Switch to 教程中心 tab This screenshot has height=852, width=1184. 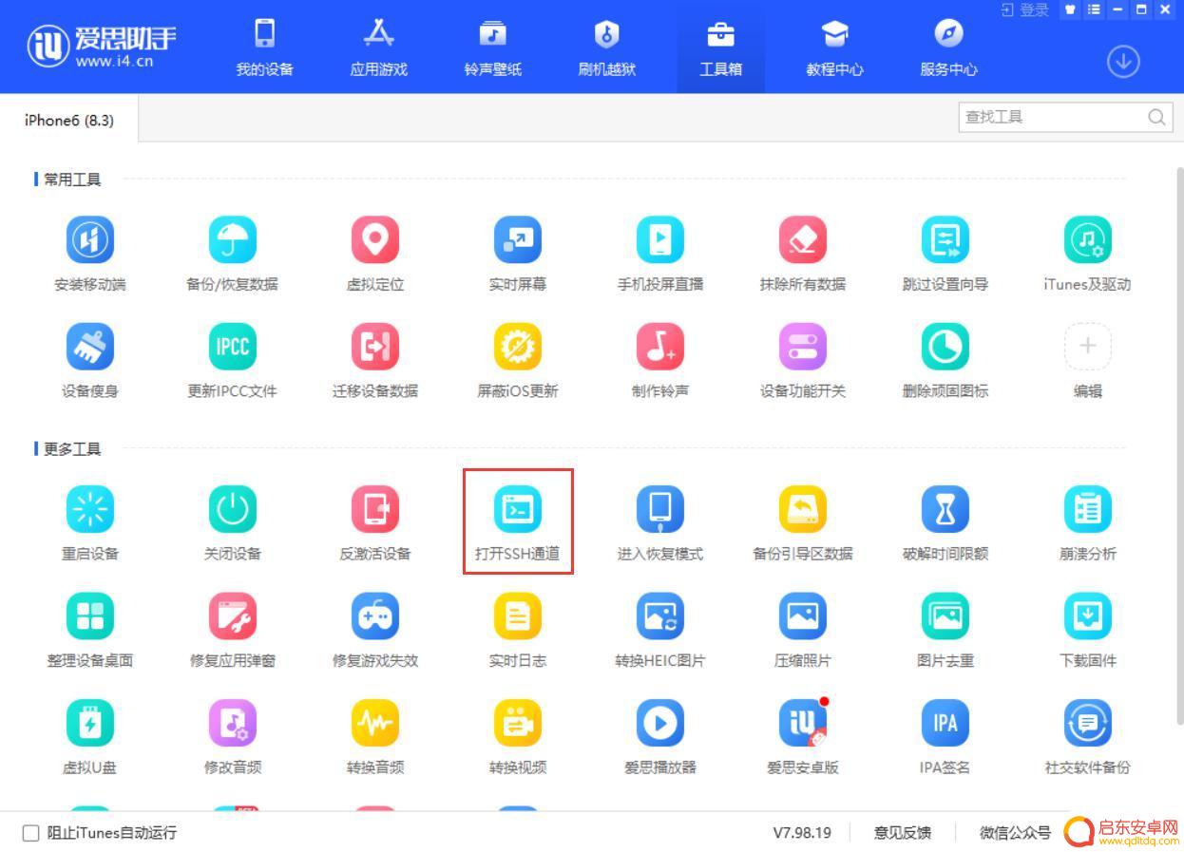[835, 47]
